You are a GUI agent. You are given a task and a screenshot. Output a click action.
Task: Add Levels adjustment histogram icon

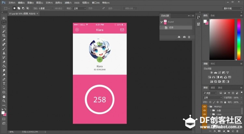[215, 73]
